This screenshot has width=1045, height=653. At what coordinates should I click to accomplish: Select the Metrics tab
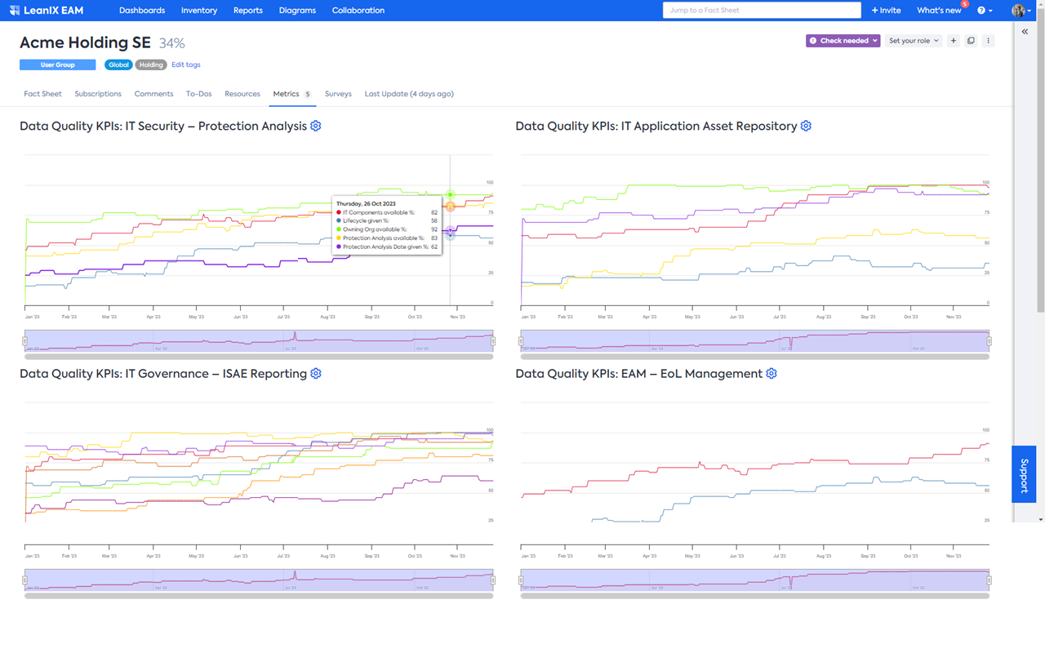coord(292,94)
